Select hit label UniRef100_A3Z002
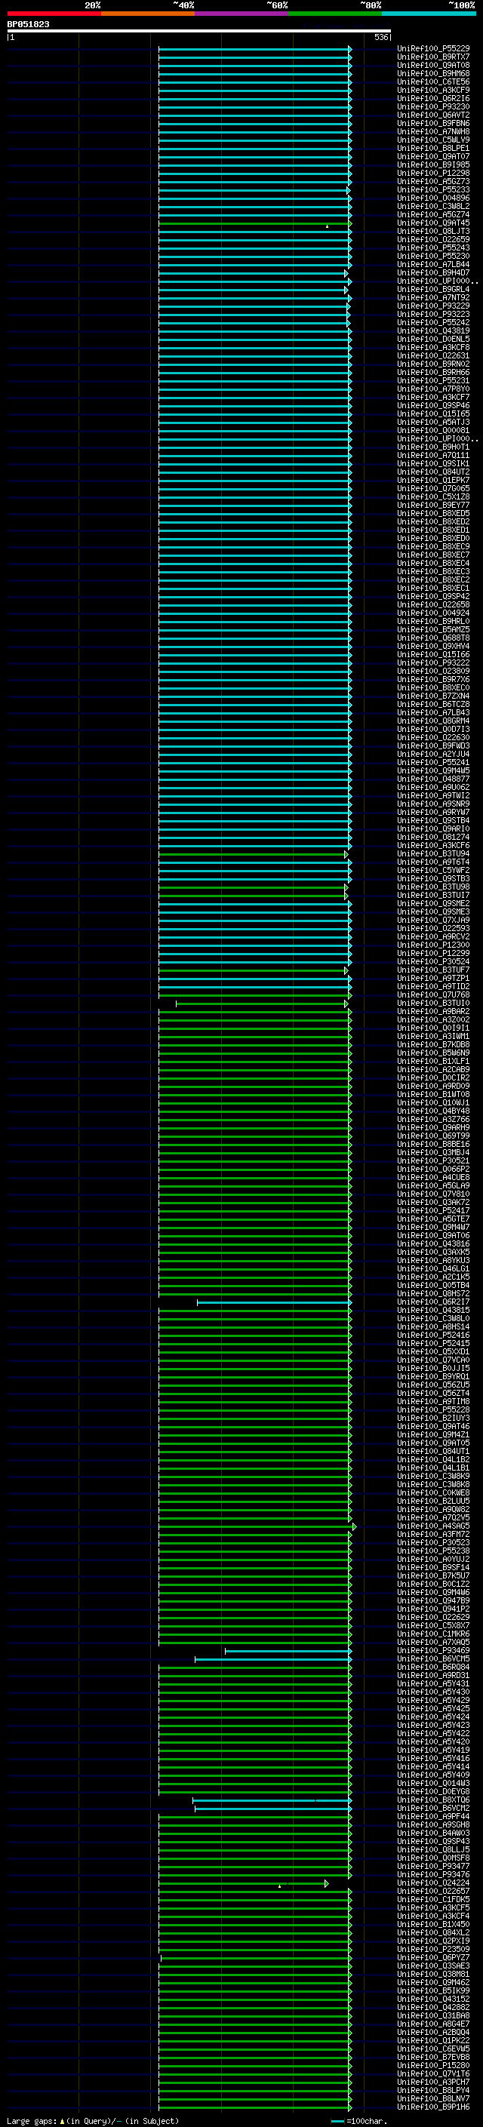 pos(433,1020)
